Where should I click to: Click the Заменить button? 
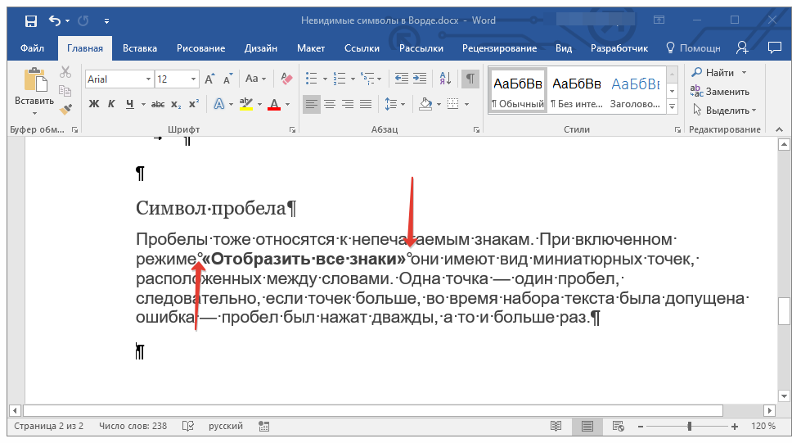pyautogui.click(x=727, y=91)
